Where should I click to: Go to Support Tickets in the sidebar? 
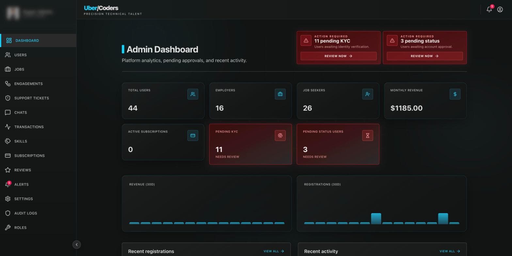(38, 98)
